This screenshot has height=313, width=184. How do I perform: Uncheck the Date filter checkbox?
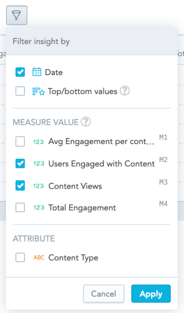(20, 72)
